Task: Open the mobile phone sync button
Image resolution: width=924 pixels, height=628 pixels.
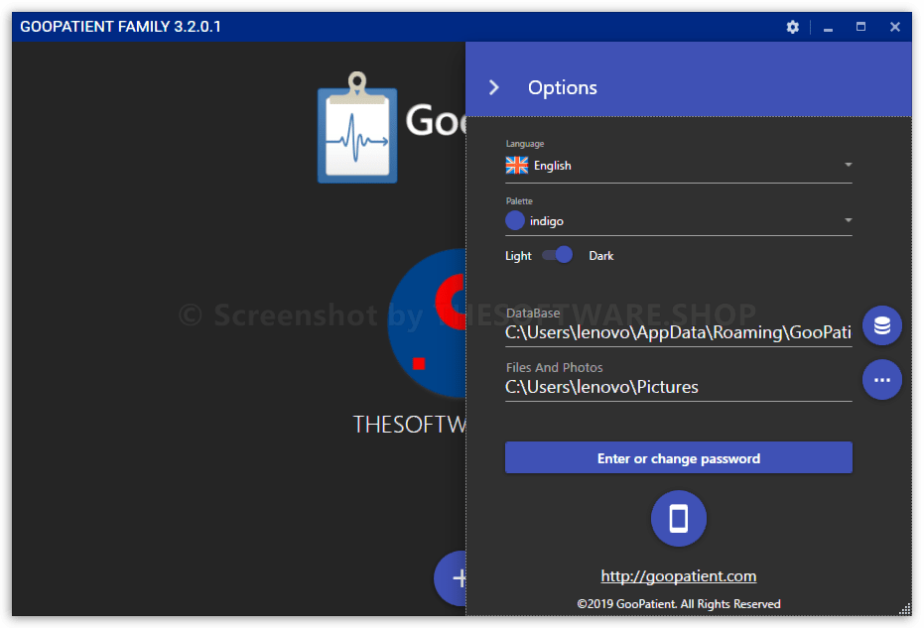Action: (x=678, y=519)
